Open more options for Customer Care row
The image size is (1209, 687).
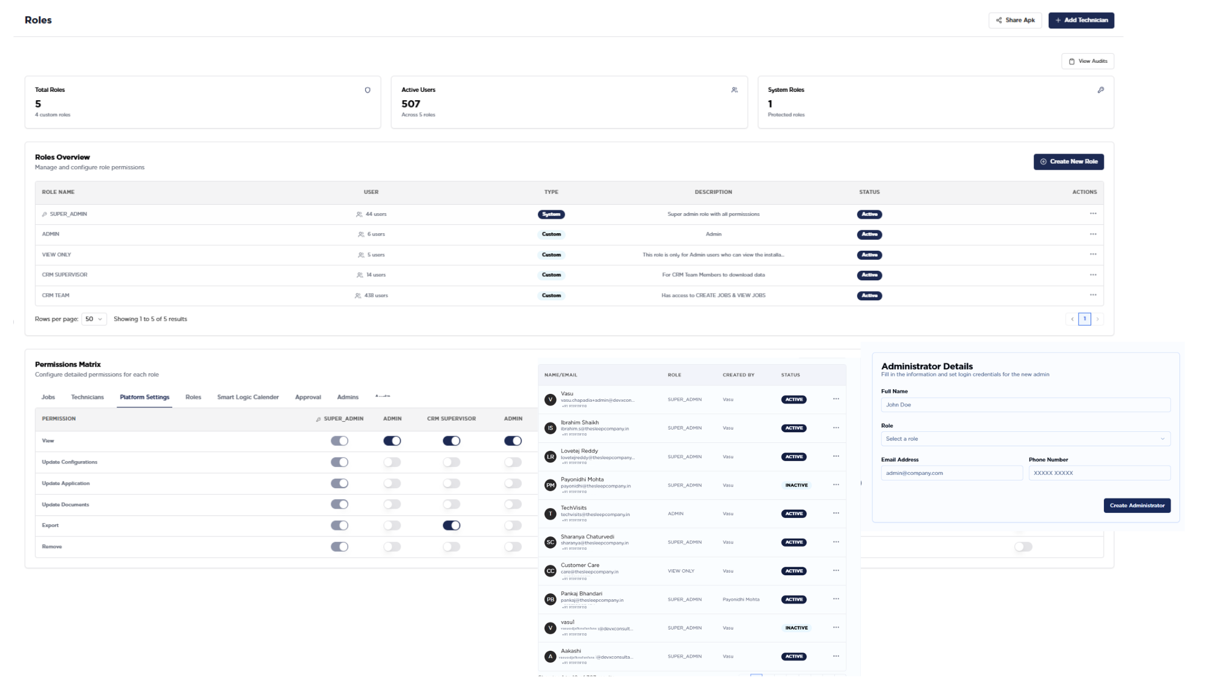coord(836,570)
